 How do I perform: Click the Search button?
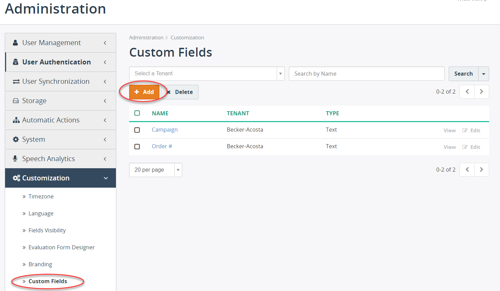[463, 74]
